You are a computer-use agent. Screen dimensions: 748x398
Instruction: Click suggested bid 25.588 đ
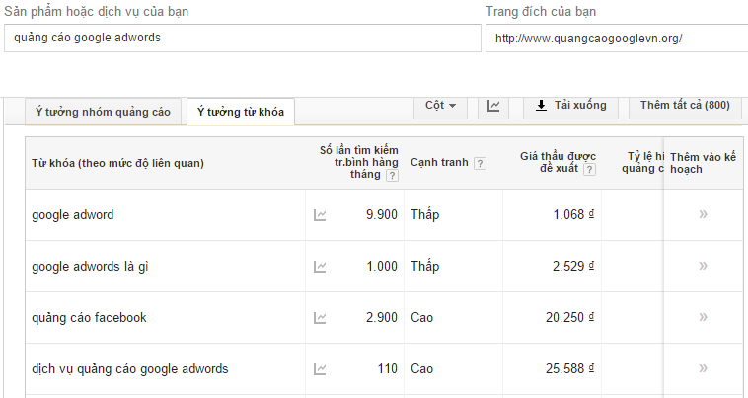click(x=570, y=369)
